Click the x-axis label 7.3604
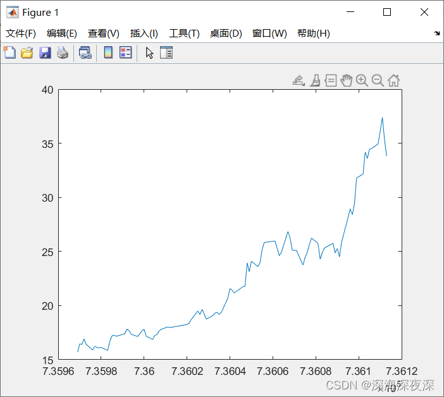The height and width of the screenshot is (397, 444). pyautogui.click(x=230, y=371)
